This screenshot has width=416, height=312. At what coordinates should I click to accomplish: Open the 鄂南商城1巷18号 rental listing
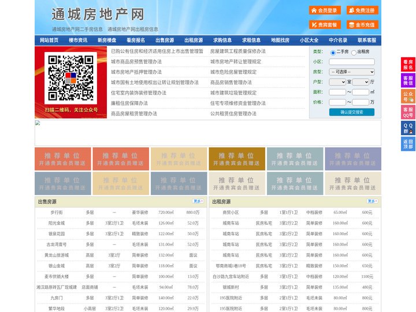point(231,266)
